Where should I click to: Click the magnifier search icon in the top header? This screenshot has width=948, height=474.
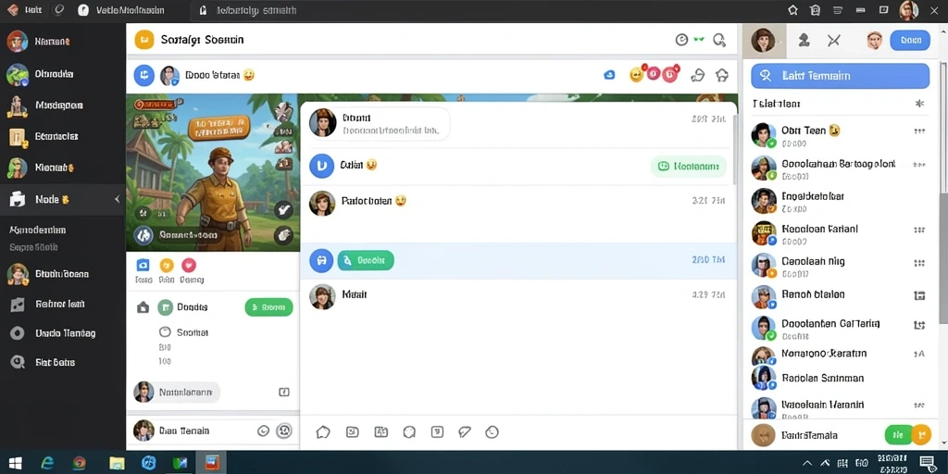click(718, 41)
